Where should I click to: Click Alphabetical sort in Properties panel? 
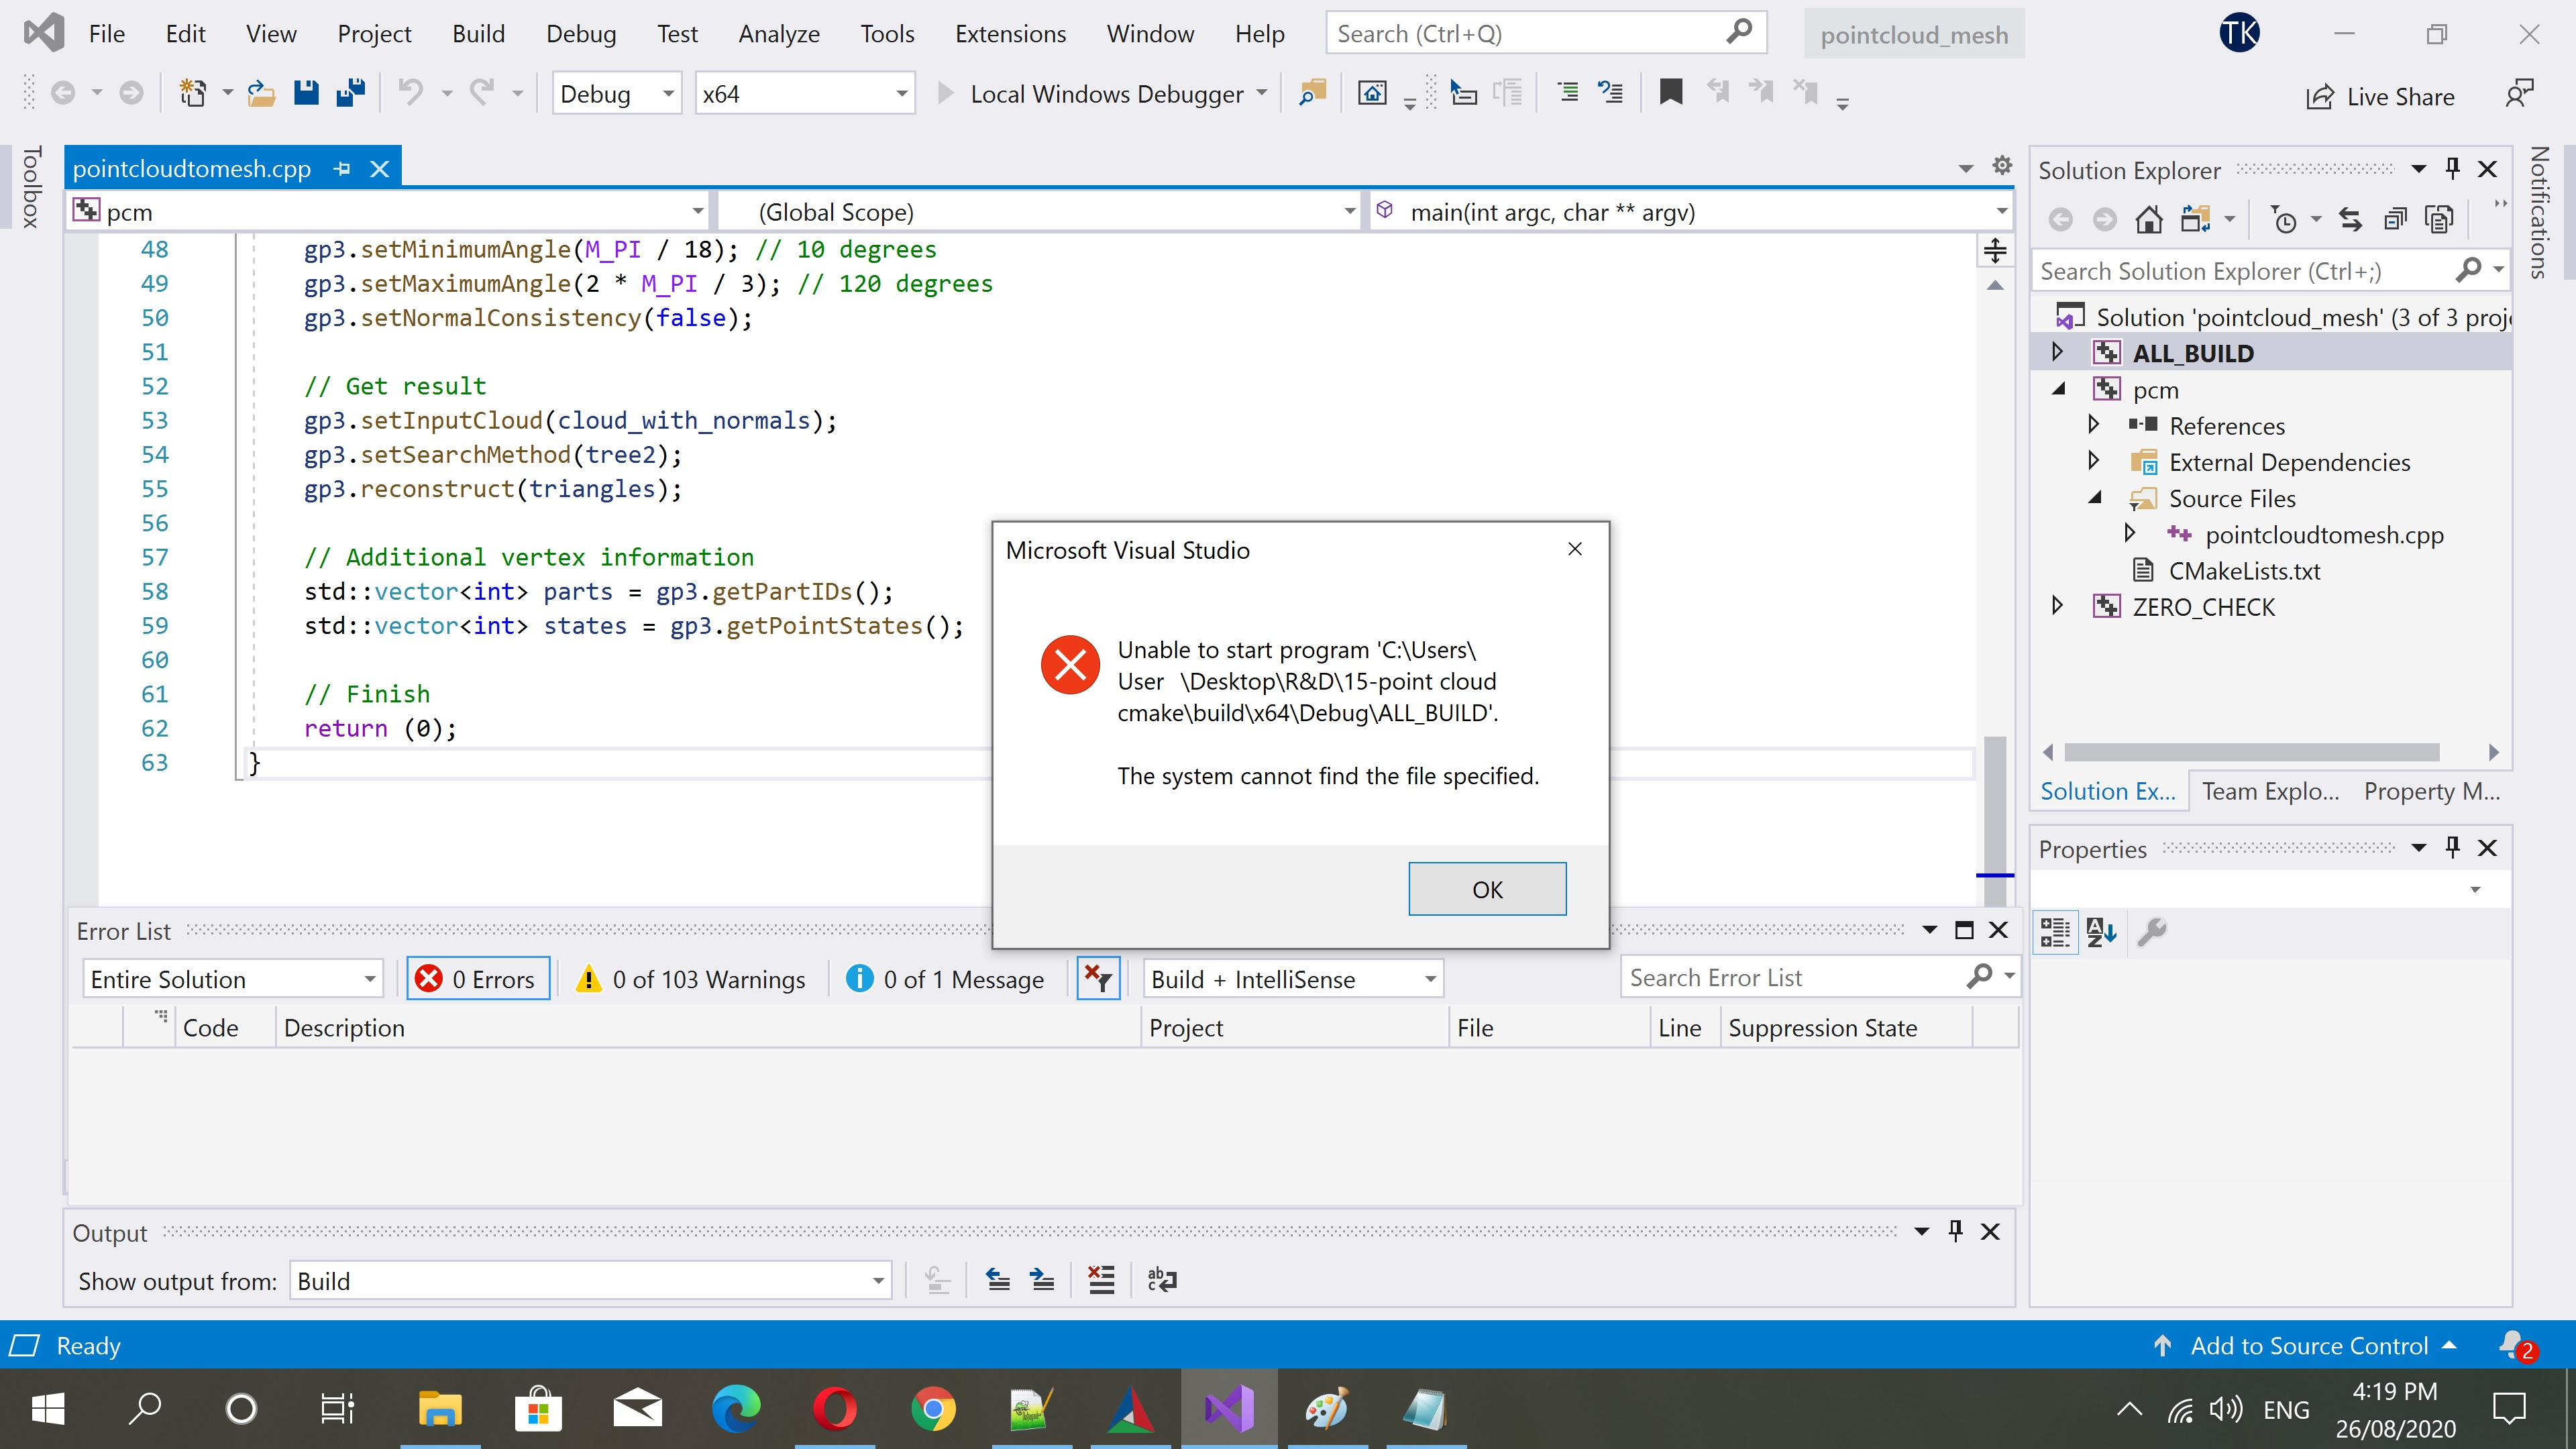tap(2101, 932)
